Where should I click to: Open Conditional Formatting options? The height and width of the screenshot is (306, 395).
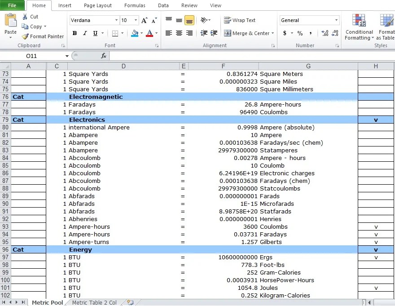point(359,27)
